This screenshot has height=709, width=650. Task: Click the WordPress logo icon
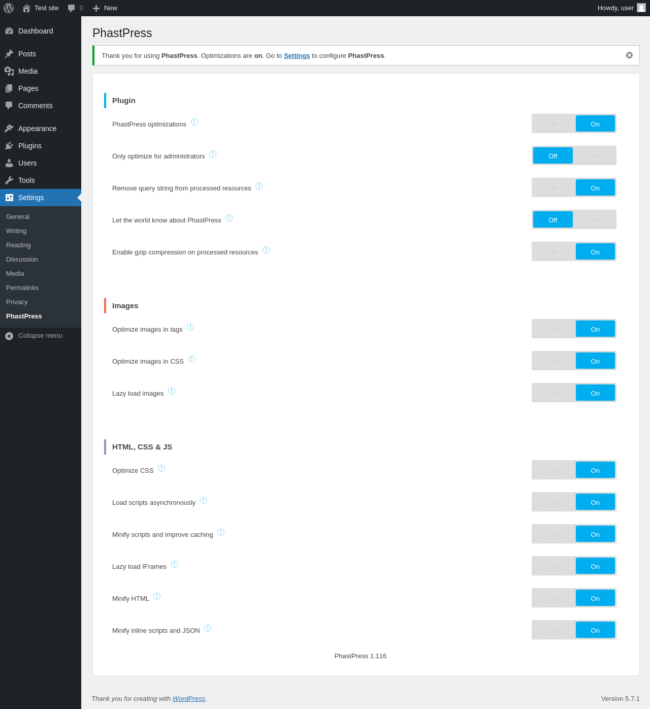coord(9,8)
